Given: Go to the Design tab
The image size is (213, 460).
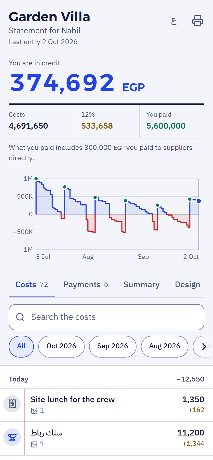Looking at the screenshot, I should (188, 285).
